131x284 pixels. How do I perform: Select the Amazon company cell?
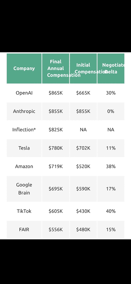point(24,167)
